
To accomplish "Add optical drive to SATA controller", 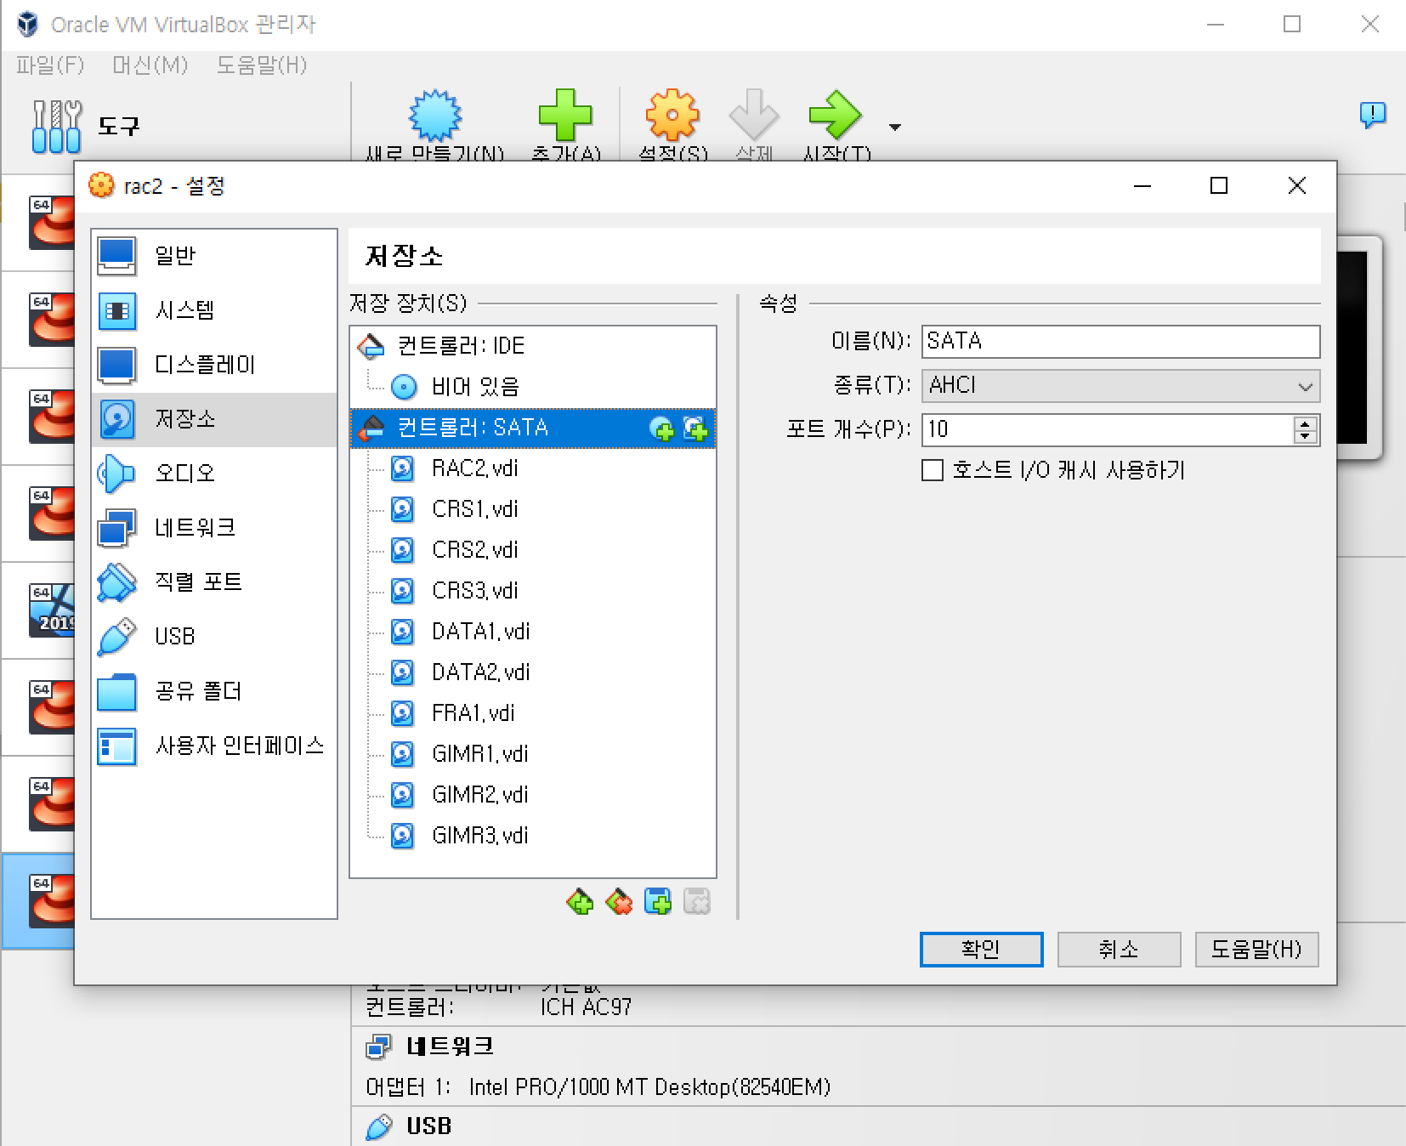I will pos(661,428).
